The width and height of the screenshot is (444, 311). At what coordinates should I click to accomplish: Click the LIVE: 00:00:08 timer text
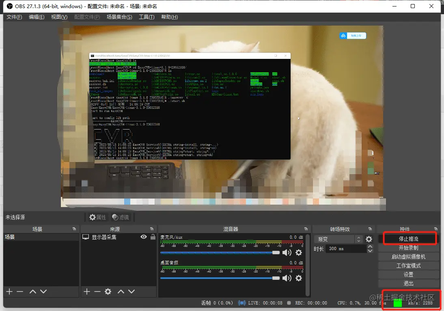[x=265, y=303]
